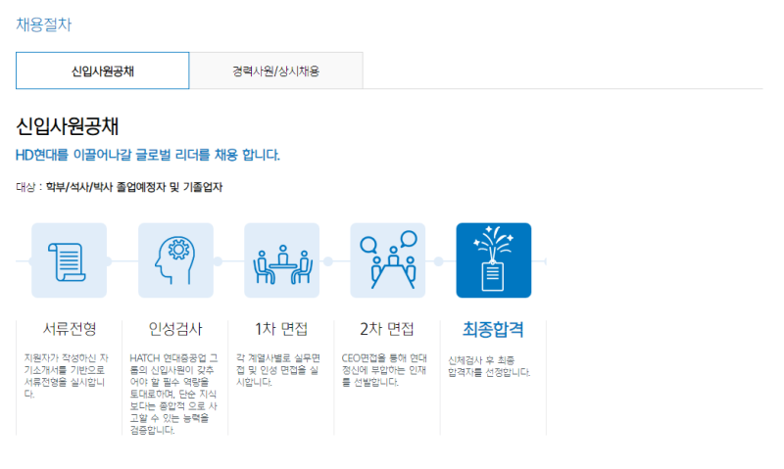Select the speech-bubble interview icon for 2차 면접
The image size is (784, 469).
point(387,260)
